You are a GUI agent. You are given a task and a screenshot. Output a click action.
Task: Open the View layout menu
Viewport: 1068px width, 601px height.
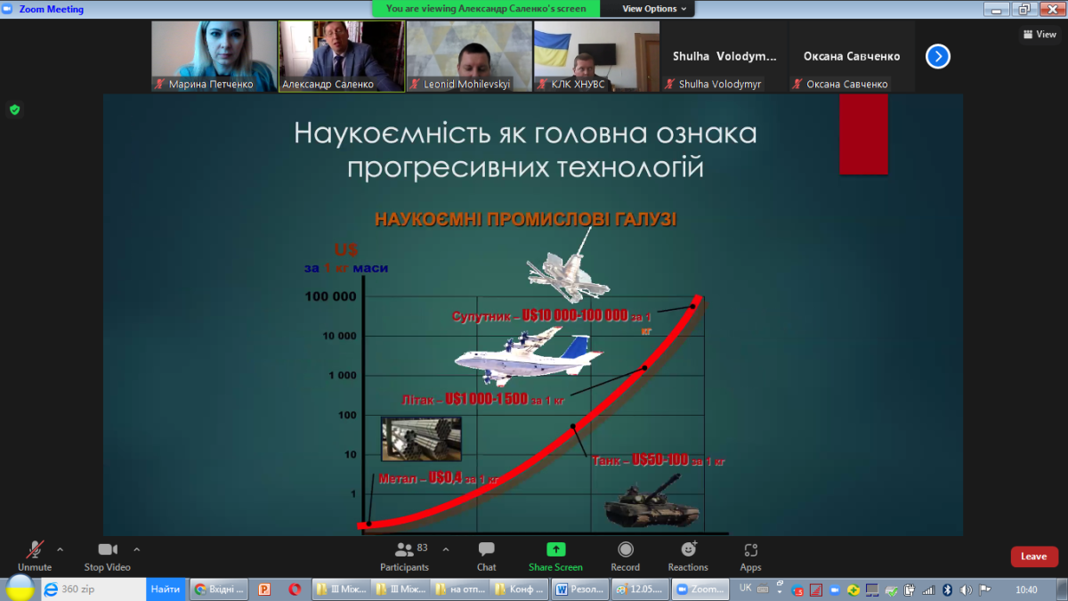(1040, 35)
